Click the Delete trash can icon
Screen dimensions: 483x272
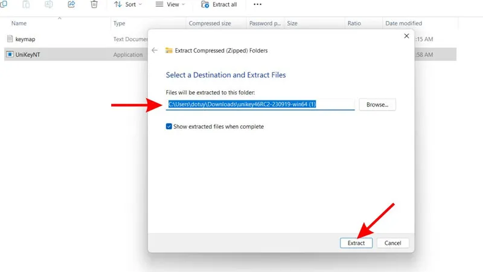coord(94,4)
